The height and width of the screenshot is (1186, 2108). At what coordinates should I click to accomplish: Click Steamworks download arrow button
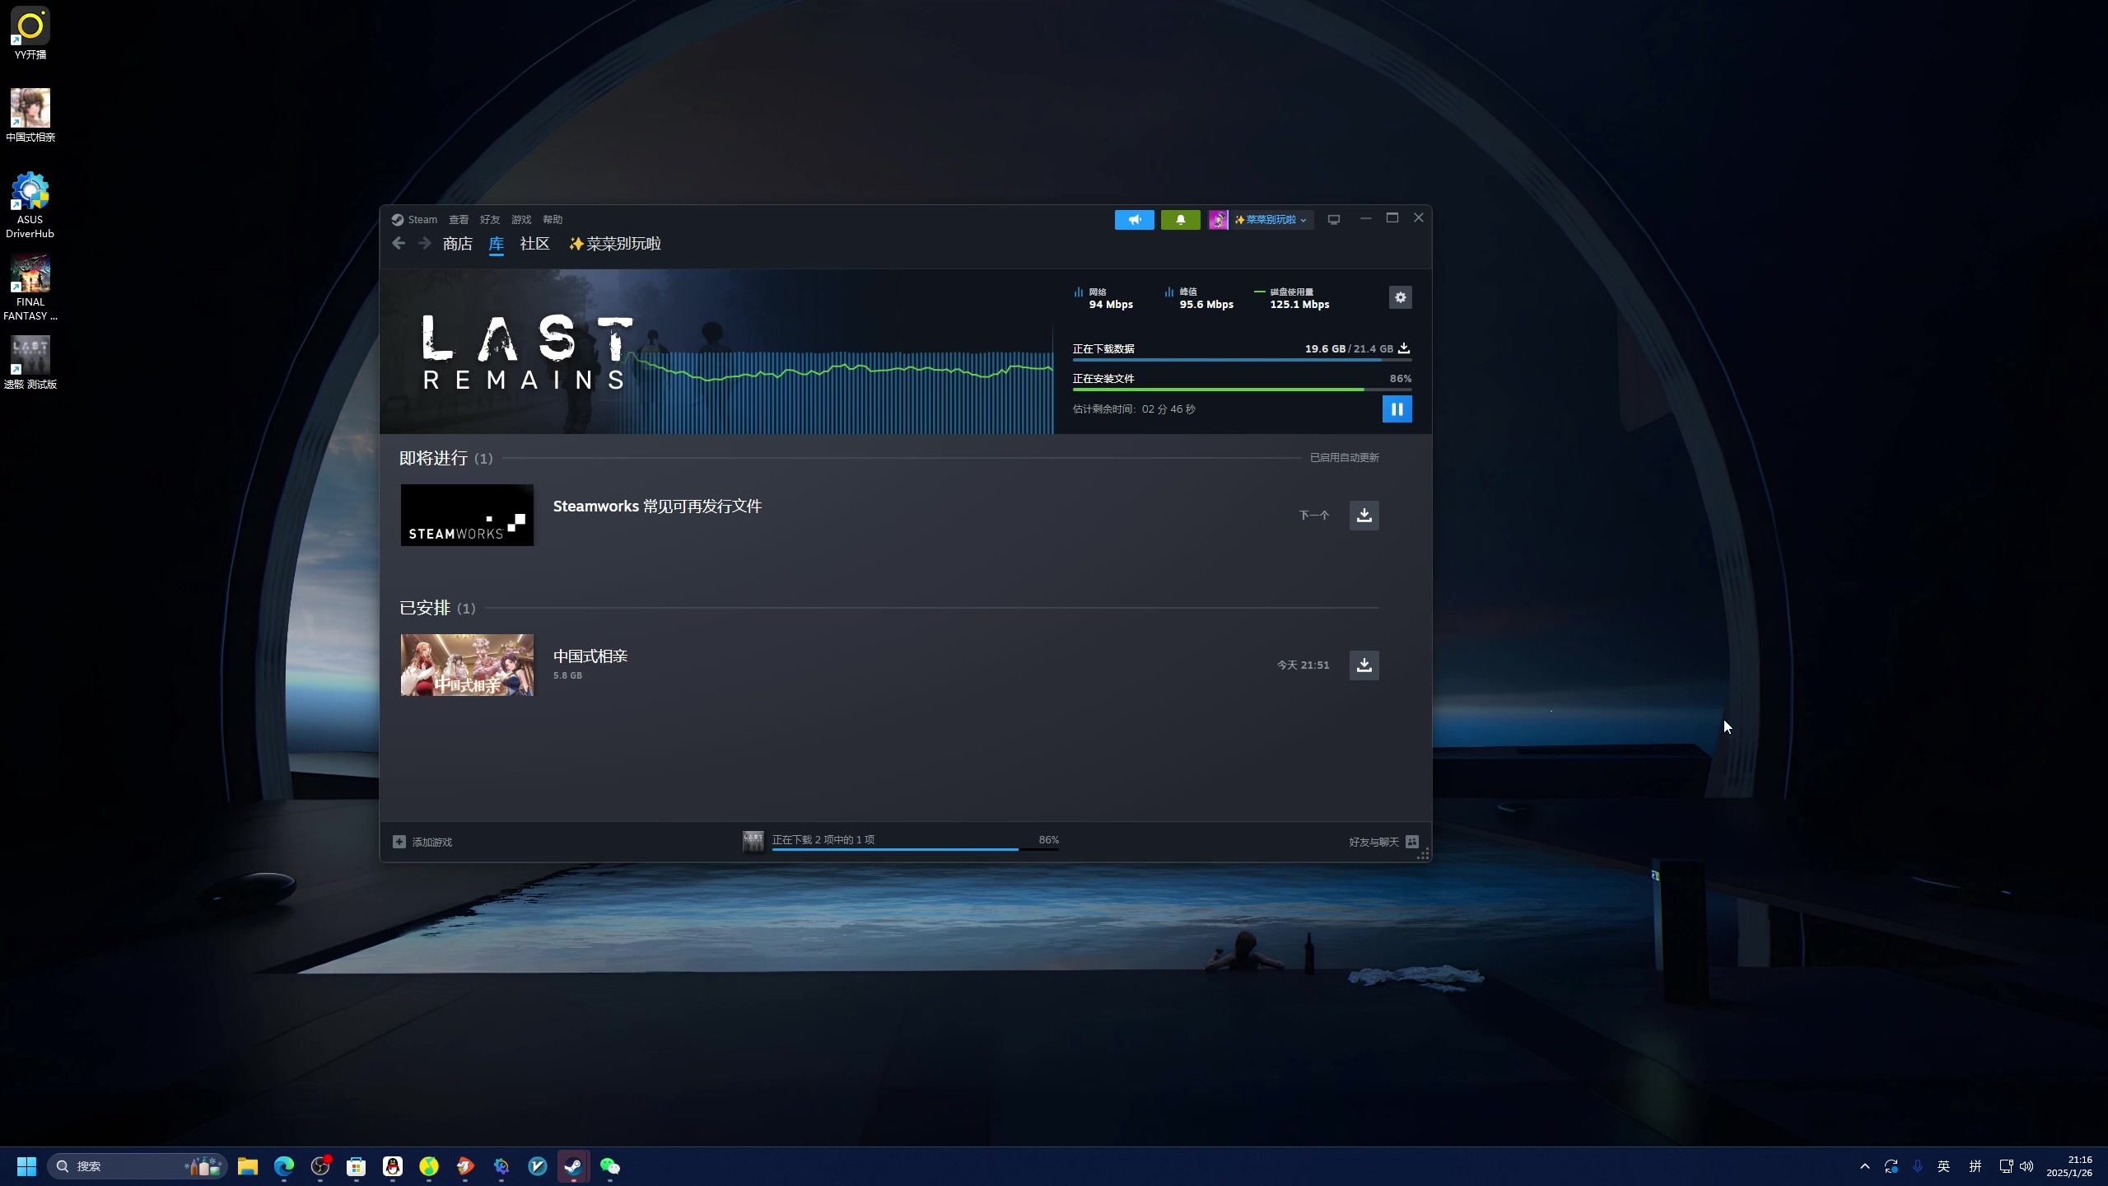[1364, 515]
